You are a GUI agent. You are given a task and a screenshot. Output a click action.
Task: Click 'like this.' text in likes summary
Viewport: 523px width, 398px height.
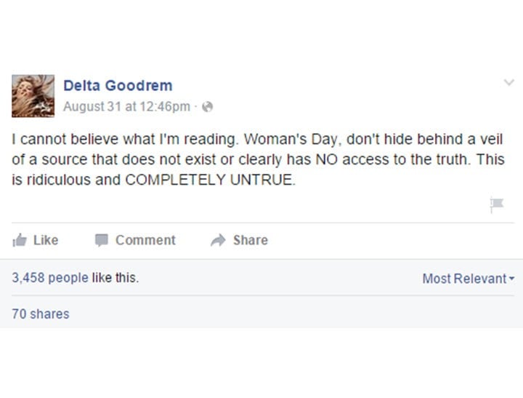coord(115,278)
